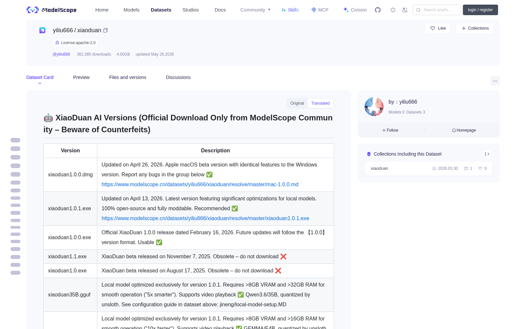Screen dimensions: 526x329
Task: Click the heart icon in xiaoduan collection row
Action: pos(480,168)
